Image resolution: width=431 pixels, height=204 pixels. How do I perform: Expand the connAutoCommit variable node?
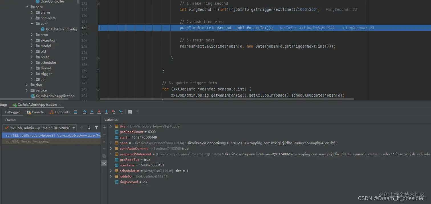111,148
